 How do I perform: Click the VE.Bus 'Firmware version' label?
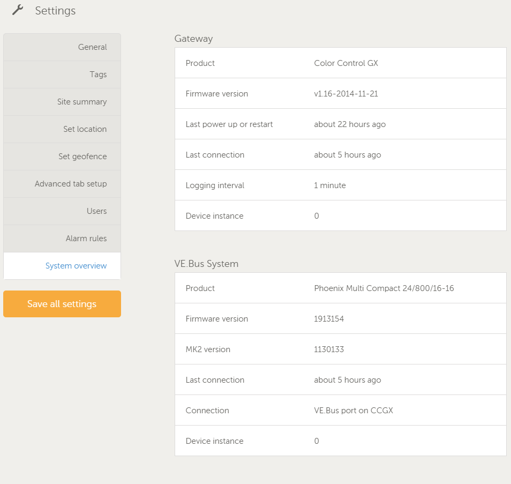click(x=217, y=318)
